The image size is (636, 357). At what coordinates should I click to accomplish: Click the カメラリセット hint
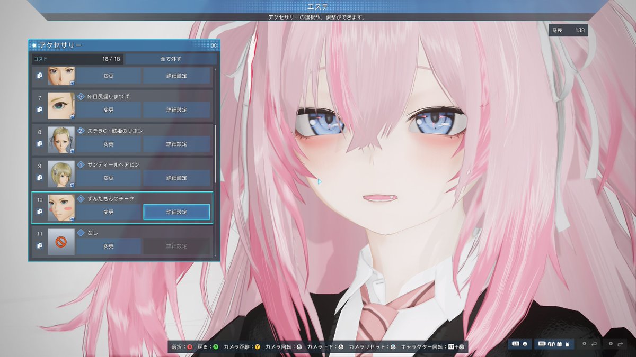pos(372,347)
